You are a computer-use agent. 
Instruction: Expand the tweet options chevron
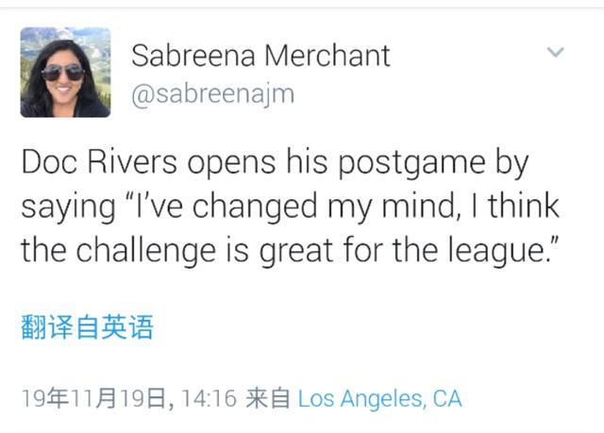556,52
